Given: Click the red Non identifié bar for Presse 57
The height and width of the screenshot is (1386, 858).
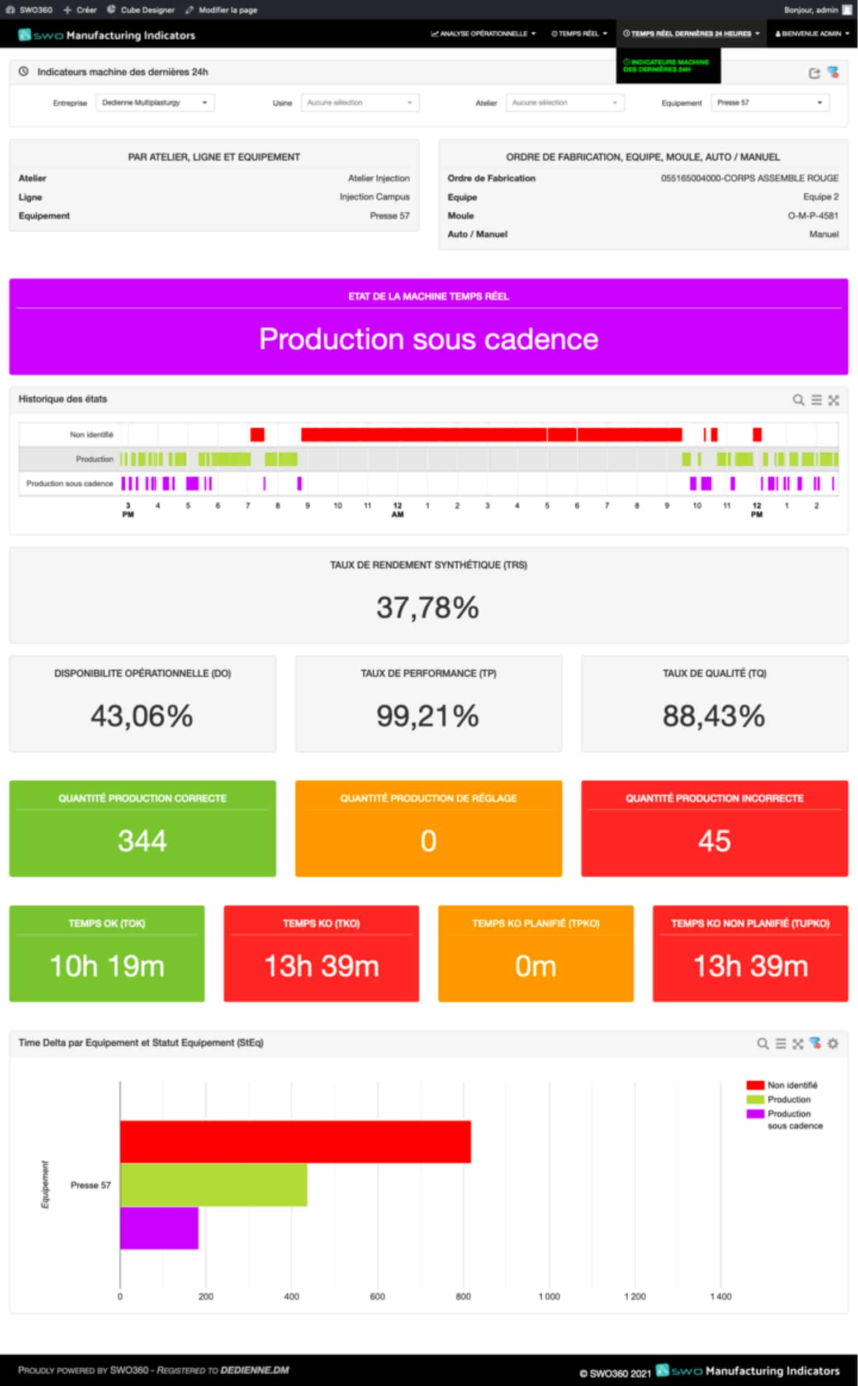Looking at the screenshot, I should coord(295,1141).
